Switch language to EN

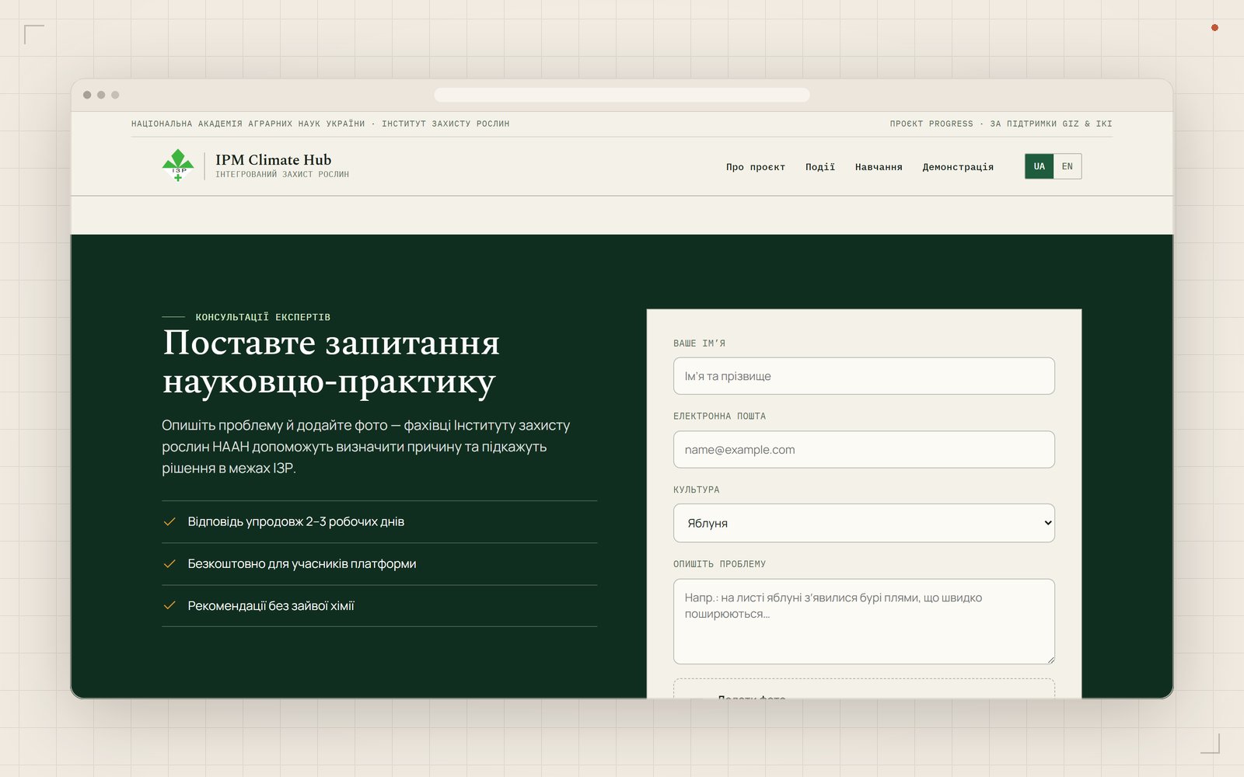pyautogui.click(x=1068, y=166)
